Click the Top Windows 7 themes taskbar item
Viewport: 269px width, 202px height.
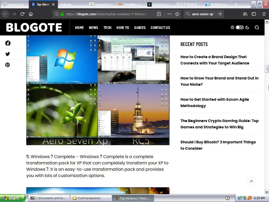tap(133, 198)
